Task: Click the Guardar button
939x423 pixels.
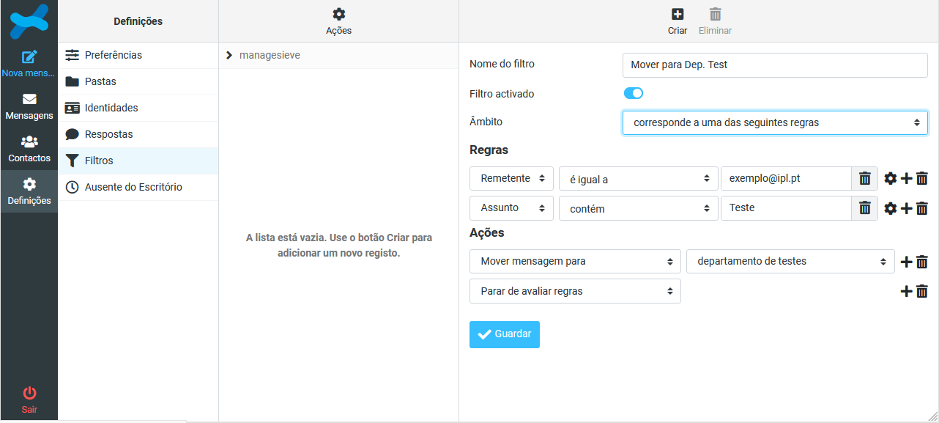Action: pos(504,334)
